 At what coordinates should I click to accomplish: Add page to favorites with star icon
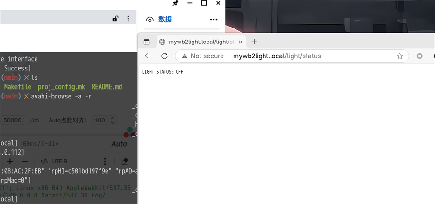(x=400, y=56)
